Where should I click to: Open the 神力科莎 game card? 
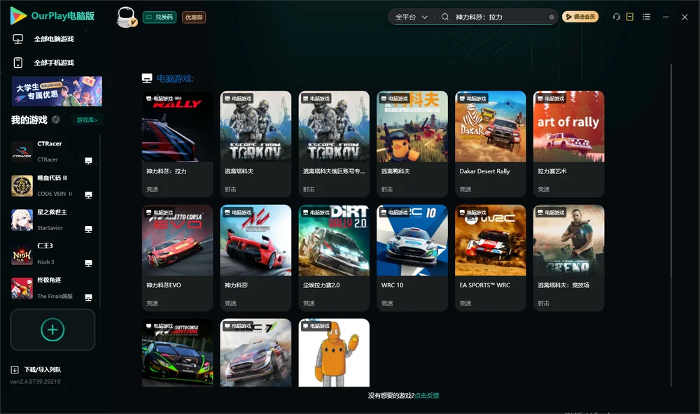(x=255, y=258)
